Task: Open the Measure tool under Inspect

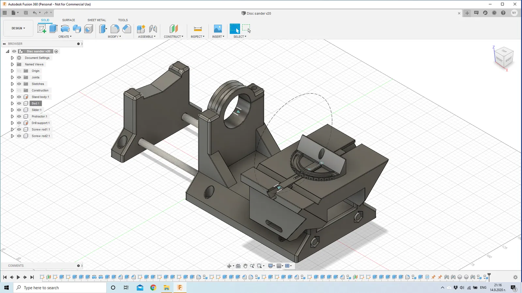Action: pos(198,29)
